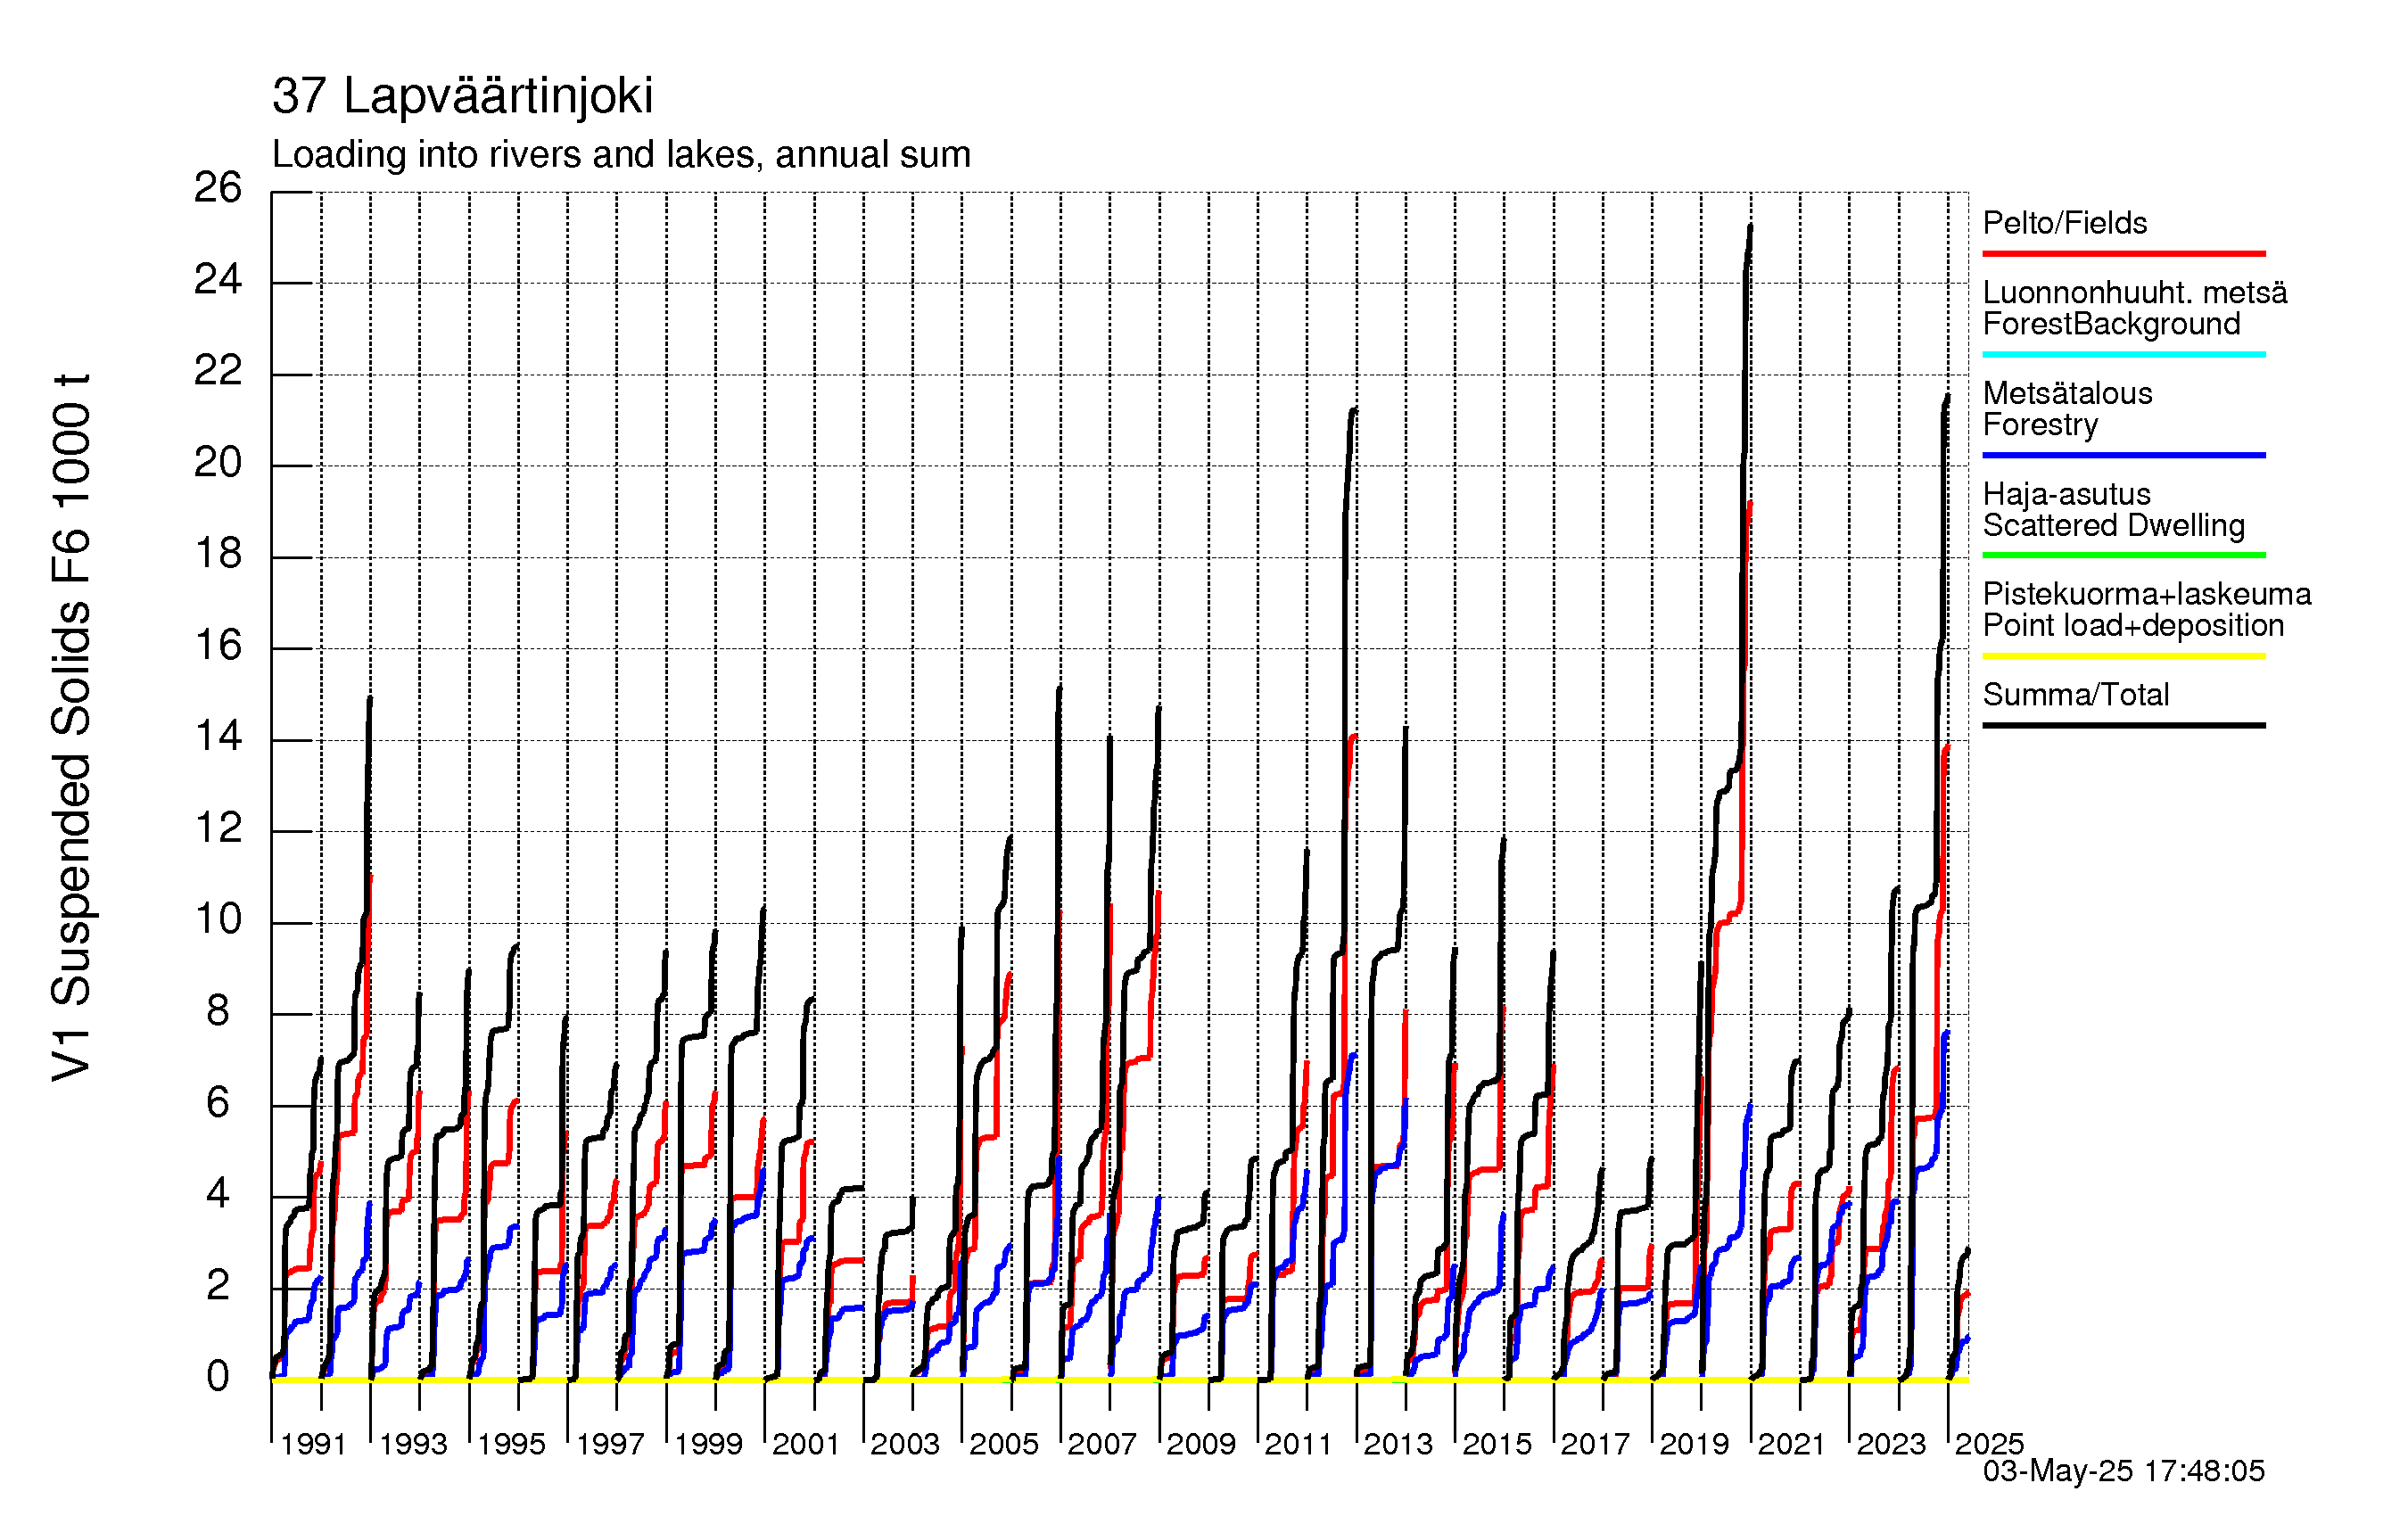The width and height of the screenshot is (2408, 1516).
Task: Click the x-axis year label 2025
Action: click(x=1989, y=1444)
